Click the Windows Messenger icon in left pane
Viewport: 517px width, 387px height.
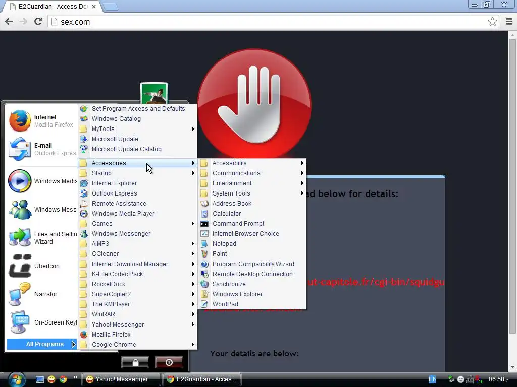[x=20, y=209]
